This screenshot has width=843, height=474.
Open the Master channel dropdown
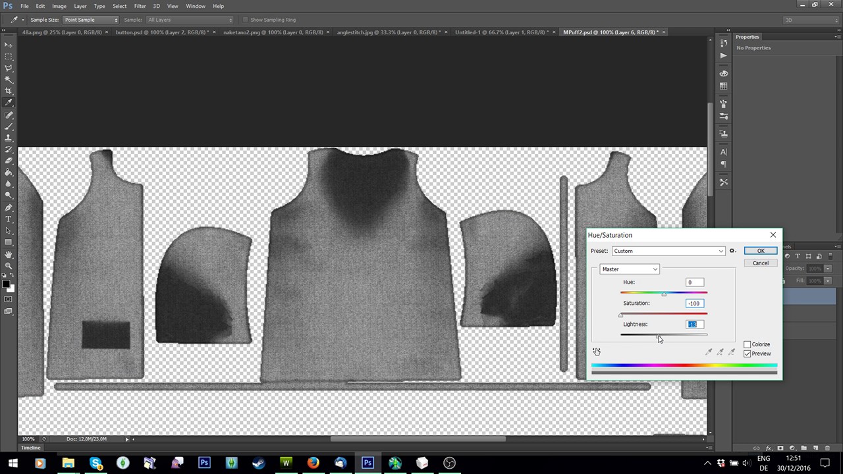[630, 269]
